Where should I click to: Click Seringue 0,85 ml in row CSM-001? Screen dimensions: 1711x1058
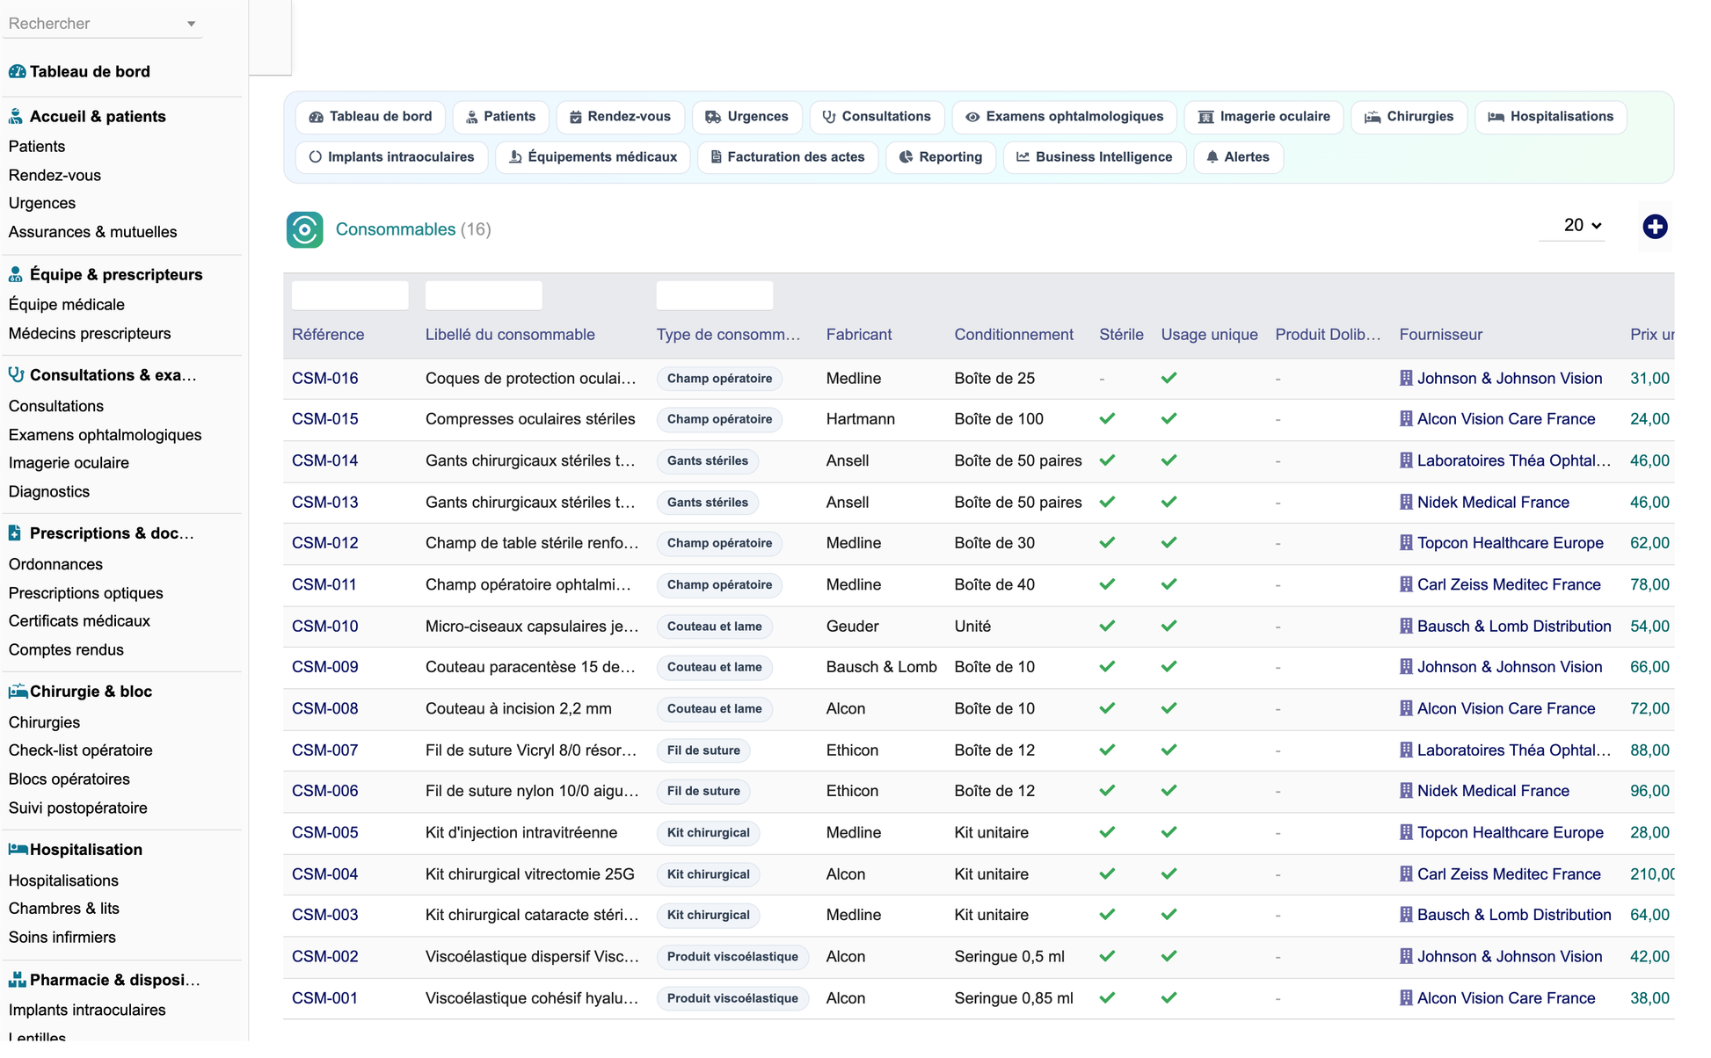(x=1014, y=997)
